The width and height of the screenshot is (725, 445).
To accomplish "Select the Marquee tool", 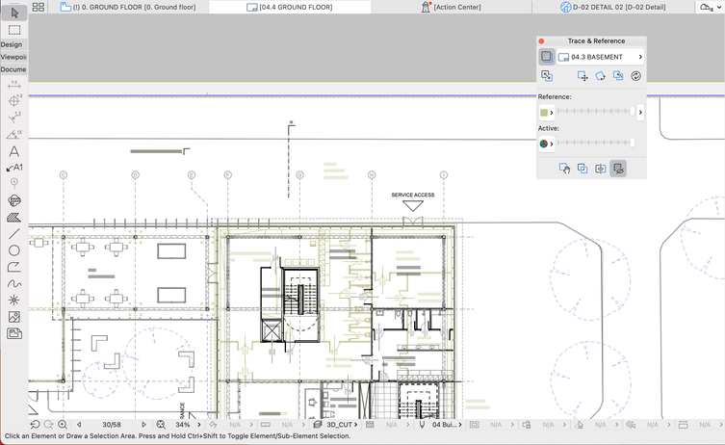I will pos(13,30).
